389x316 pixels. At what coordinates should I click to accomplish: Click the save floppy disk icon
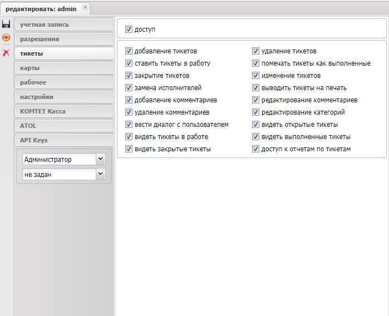tap(6, 24)
